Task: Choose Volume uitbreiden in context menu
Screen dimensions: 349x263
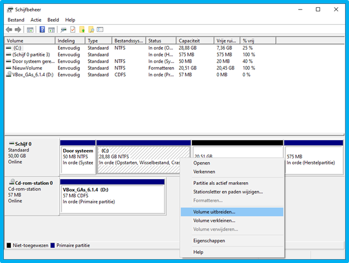Action: click(x=214, y=212)
